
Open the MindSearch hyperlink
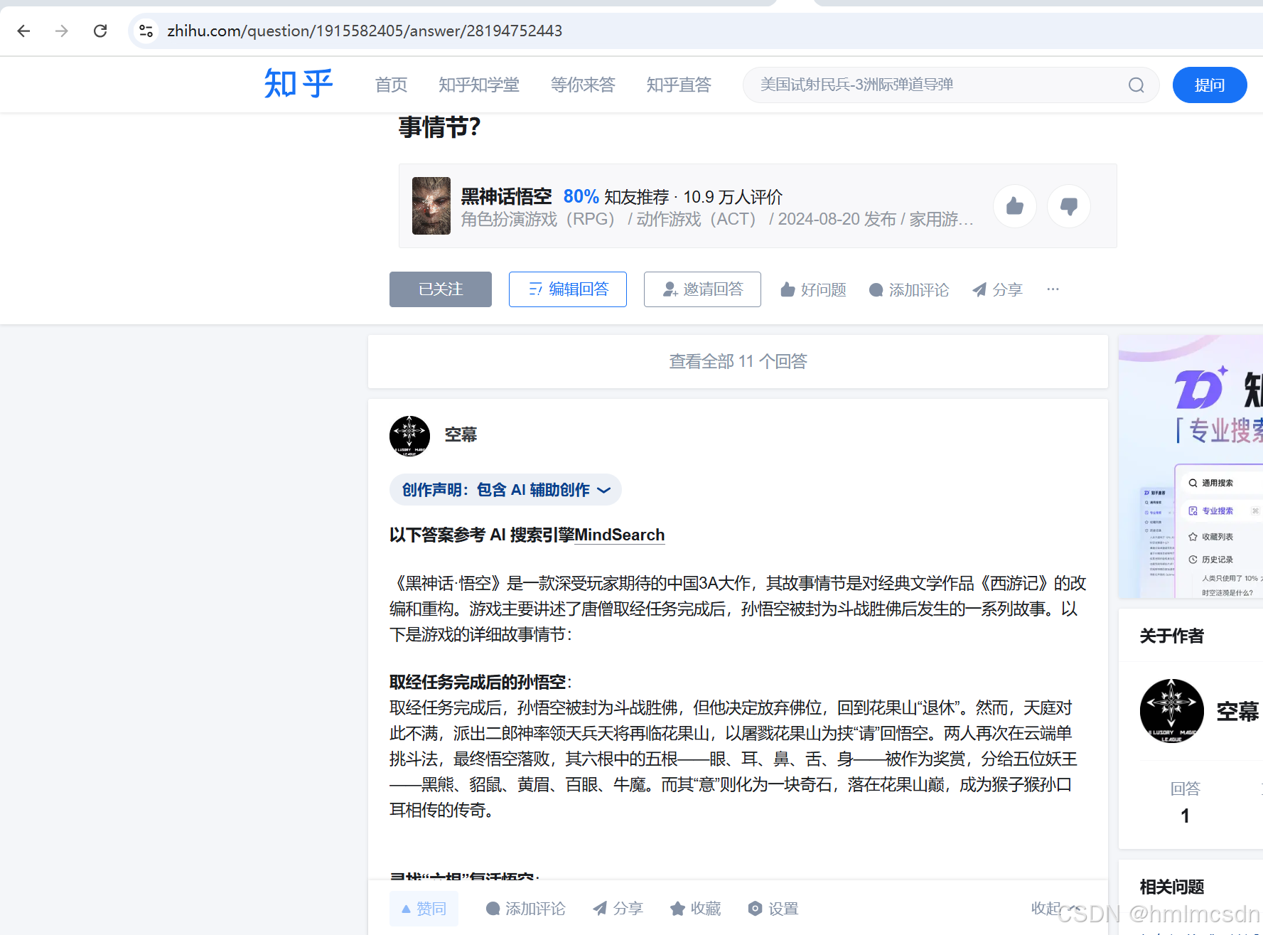[619, 535]
